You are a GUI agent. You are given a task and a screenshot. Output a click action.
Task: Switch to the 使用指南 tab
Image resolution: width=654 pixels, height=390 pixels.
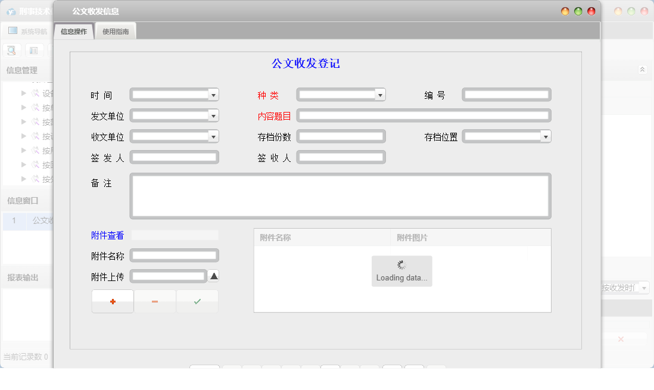pos(115,31)
